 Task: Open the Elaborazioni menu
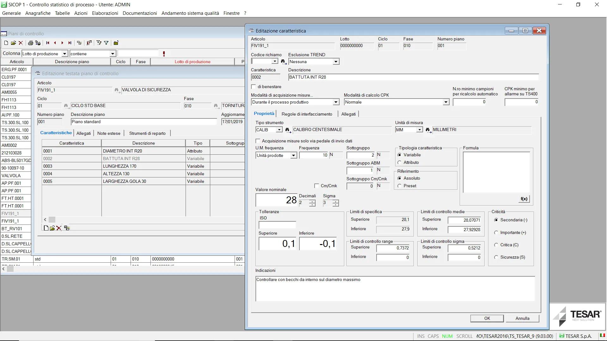click(105, 13)
